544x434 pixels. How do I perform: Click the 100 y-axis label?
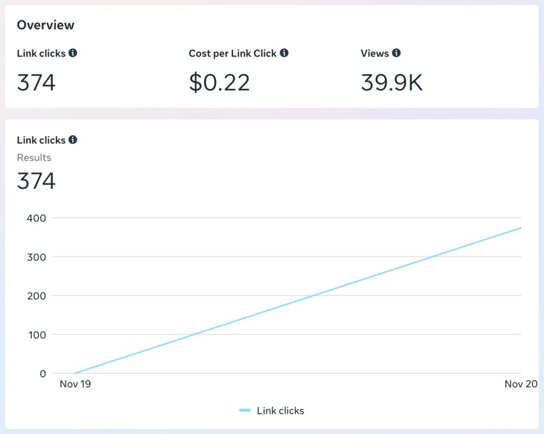[36, 335]
